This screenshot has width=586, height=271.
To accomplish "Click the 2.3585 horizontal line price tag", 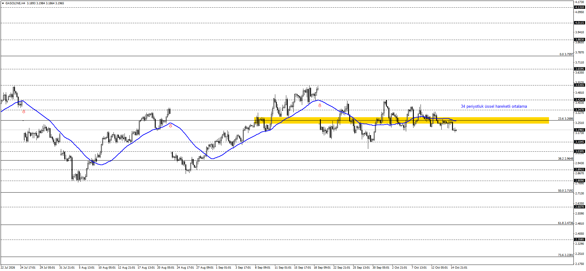I will 580,240.
